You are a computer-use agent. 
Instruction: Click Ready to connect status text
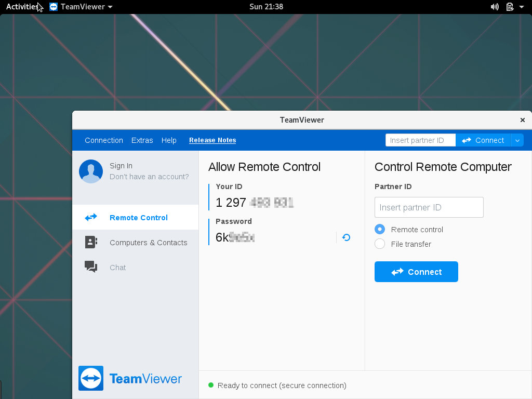pos(282,385)
